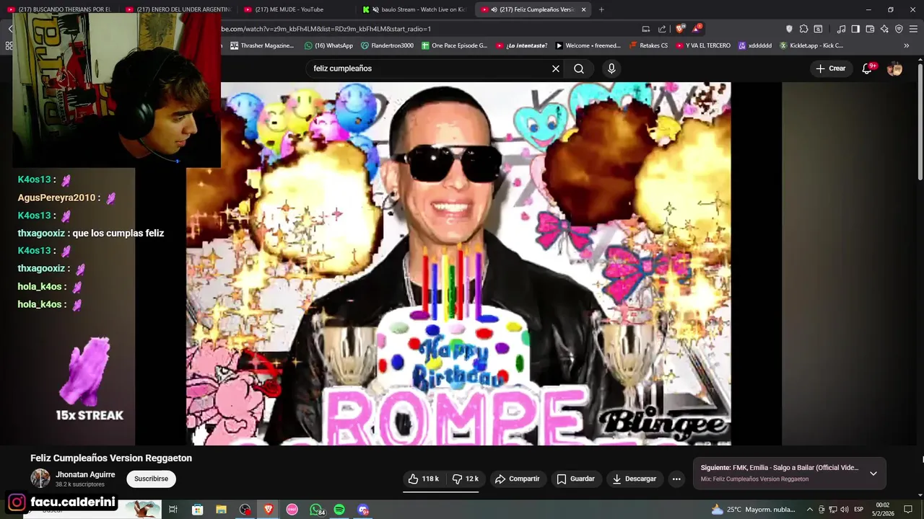This screenshot has width=924, height=519.
Task: Open Task View on the taskbar
Action: click(x=173, y=510)
